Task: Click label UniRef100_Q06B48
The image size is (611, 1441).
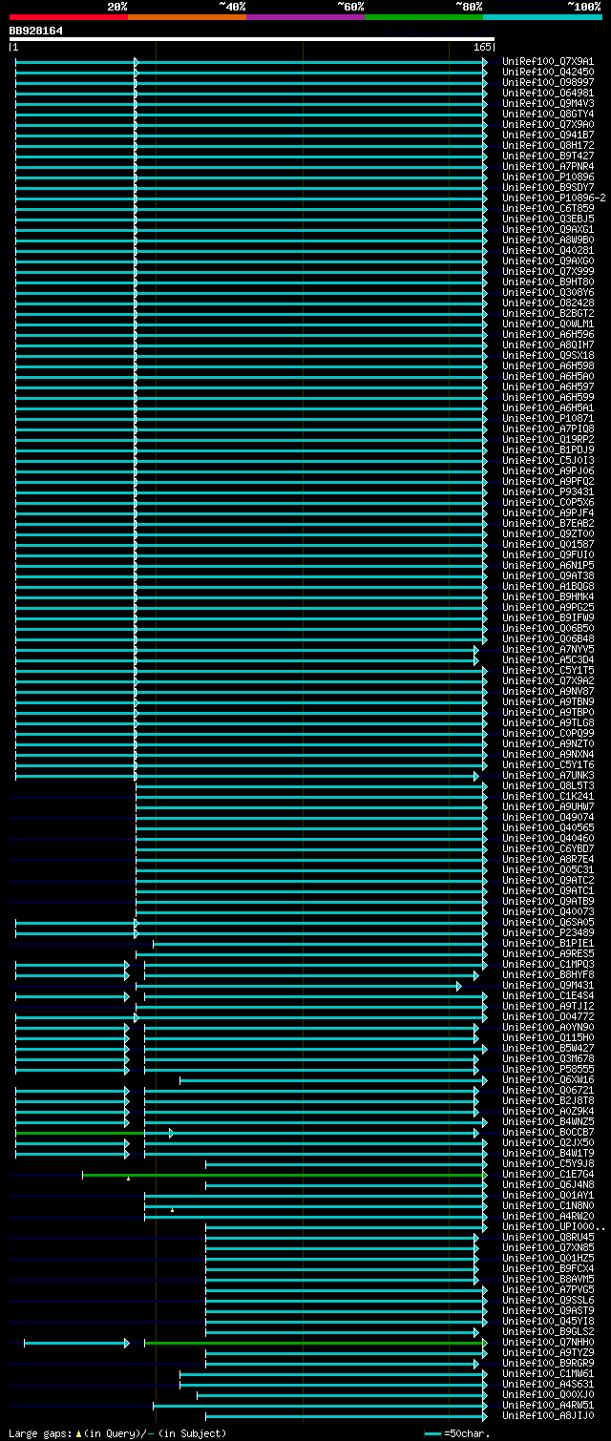Action: [548, 639]
